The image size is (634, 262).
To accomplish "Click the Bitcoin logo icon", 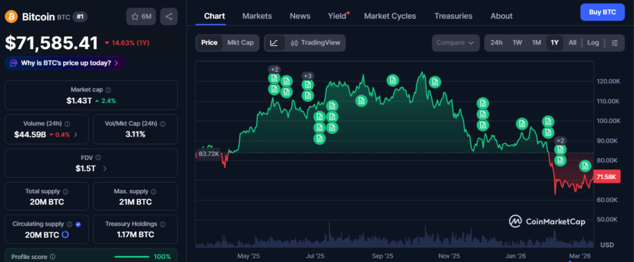I will (11, 17).
